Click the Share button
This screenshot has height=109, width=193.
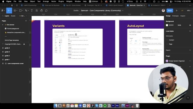click(170, 11)
